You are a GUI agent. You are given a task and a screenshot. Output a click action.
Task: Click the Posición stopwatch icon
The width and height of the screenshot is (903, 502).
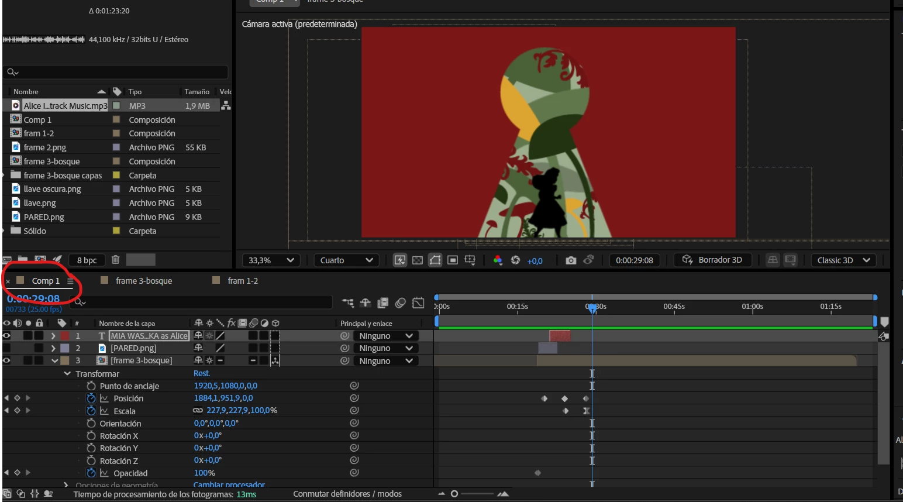91,398
